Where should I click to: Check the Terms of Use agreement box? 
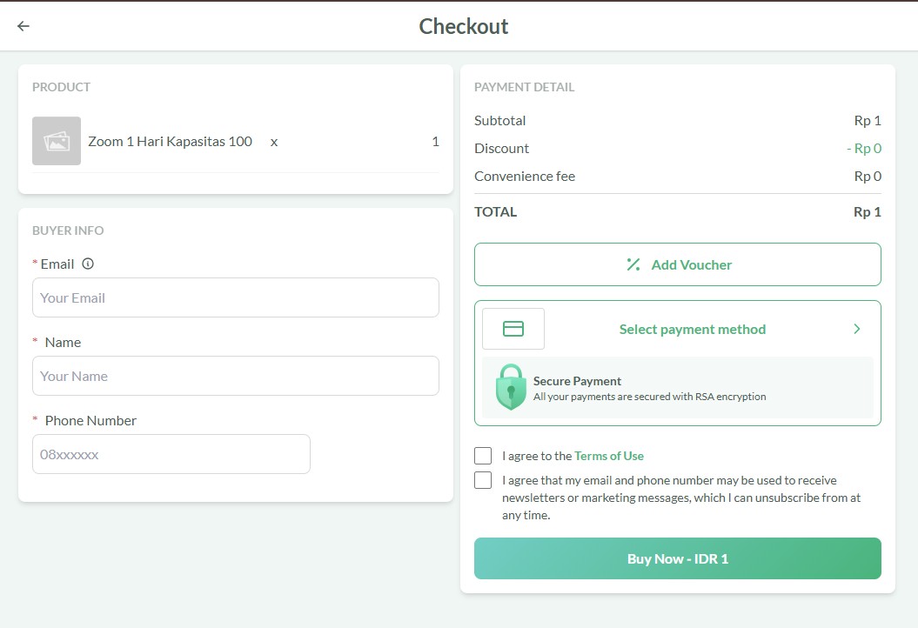coord(483,456)
